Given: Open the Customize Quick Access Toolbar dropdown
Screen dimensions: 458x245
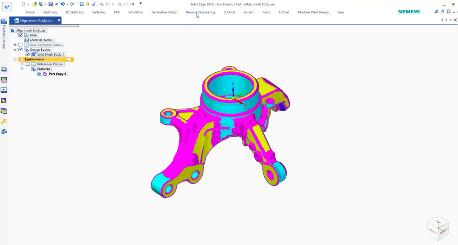Looking at the screenshot, I should (141, 4).
